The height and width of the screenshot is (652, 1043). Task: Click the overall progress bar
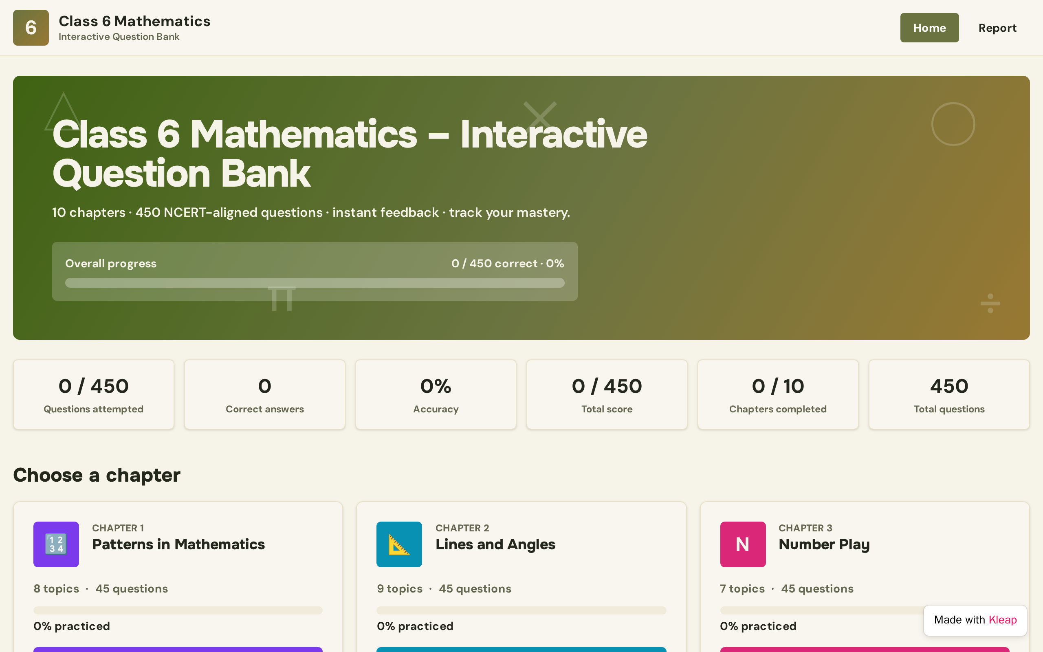pyautogui.click(x=315, y=283)
